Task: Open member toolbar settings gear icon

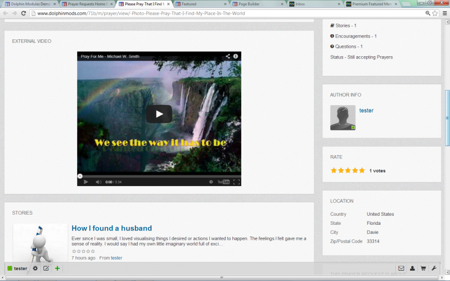Action: 35,269
